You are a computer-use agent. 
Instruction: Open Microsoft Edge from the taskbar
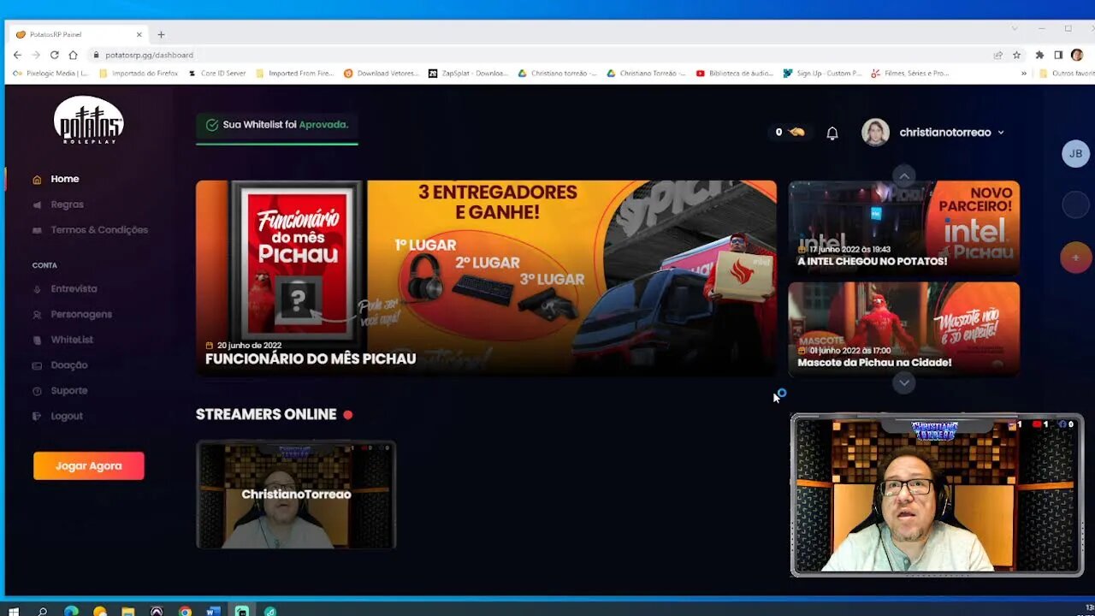click(71, 611)
